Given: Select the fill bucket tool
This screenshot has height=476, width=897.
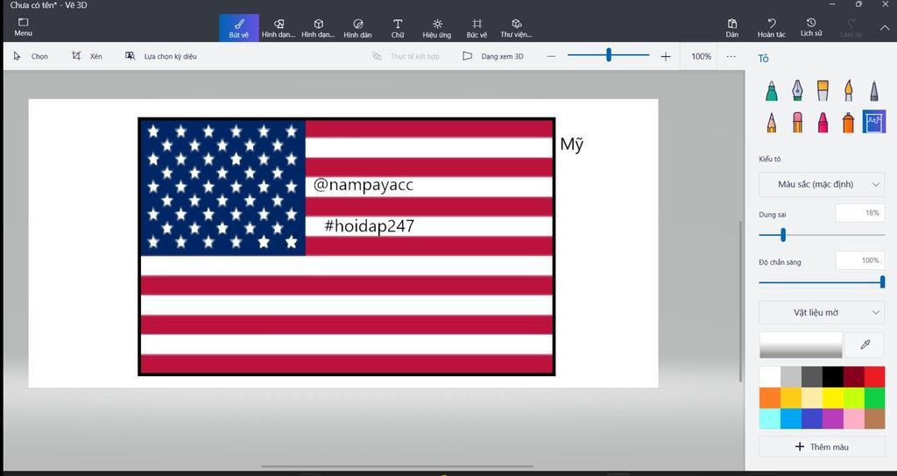Looking at the screenshot, I should (x=874, y=122).
